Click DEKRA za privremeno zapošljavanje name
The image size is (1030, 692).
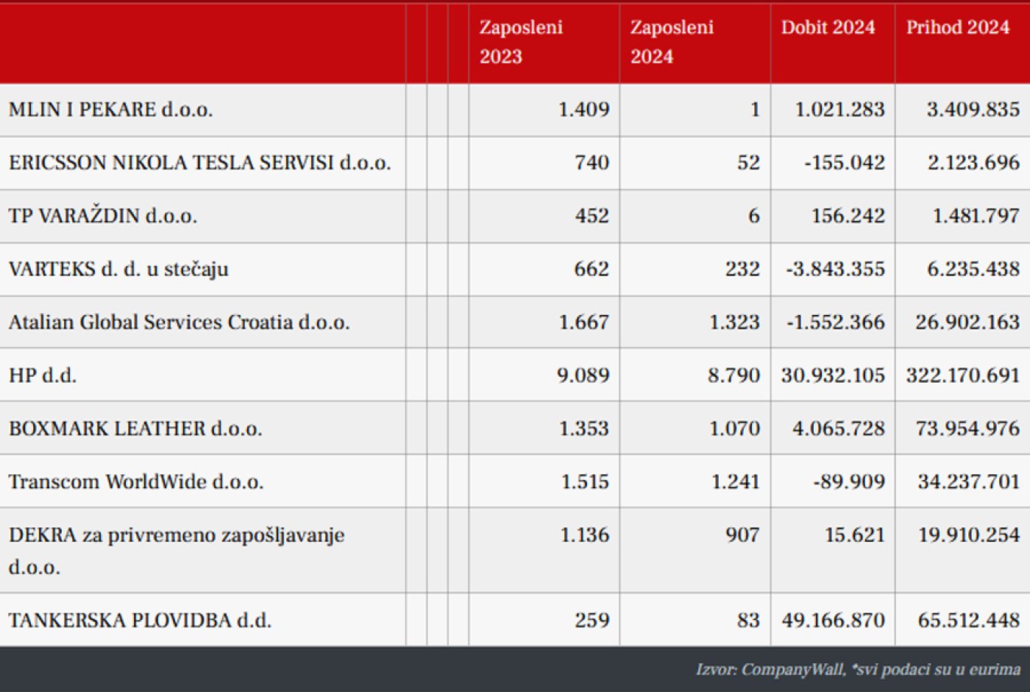tap(177, 535)
